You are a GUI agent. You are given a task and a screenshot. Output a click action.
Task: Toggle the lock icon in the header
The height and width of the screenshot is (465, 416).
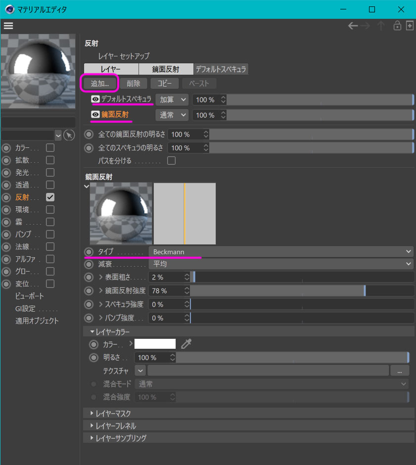click(397, 26)
